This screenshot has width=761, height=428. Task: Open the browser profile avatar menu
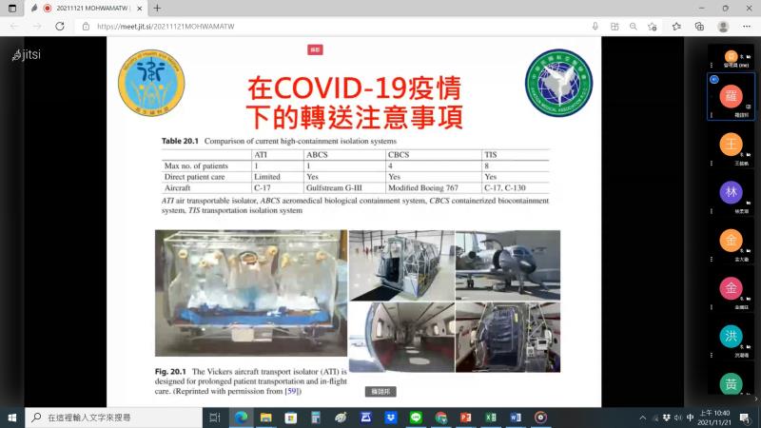click(x=723, y=27)
